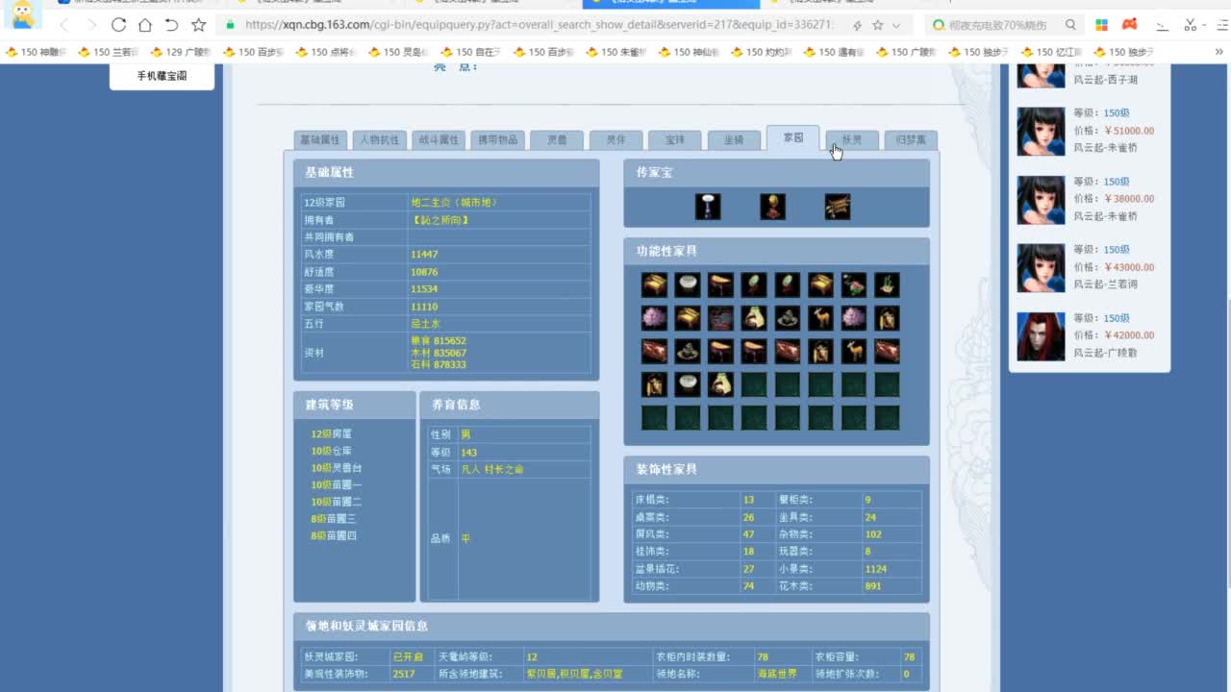The width and height of the screenshot is (1231, 692).
Task: Bookmark this page with the star icon
Action: coord(199,25)
